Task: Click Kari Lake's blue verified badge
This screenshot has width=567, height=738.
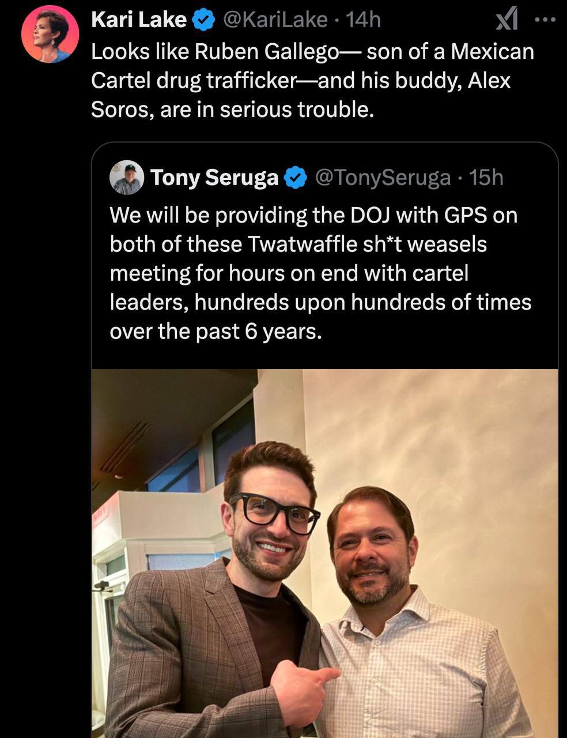Action: (203, 20)
